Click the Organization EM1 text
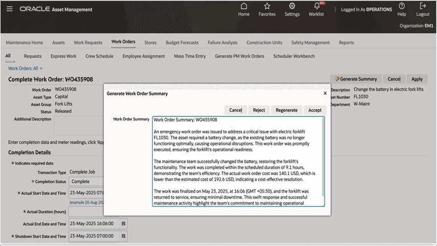 417,26
